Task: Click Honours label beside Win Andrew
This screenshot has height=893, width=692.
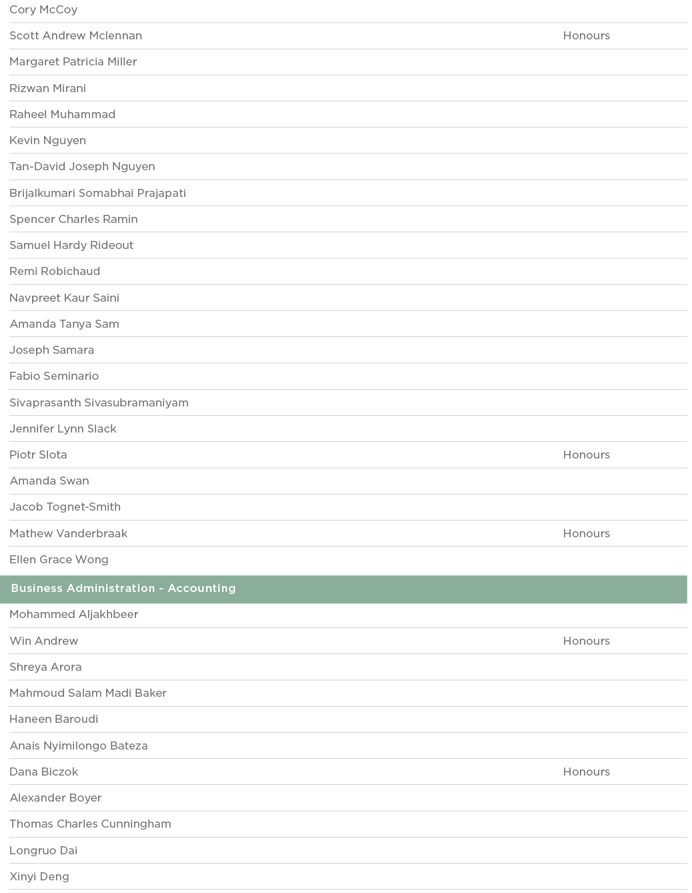Action: tap(586, 641)
